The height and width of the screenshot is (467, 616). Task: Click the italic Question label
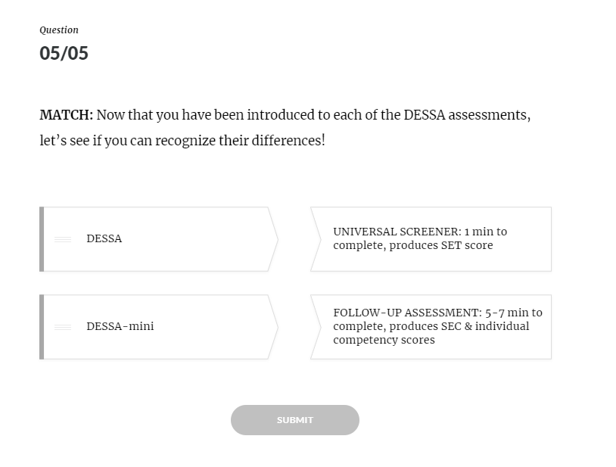(x=59, y=30)
